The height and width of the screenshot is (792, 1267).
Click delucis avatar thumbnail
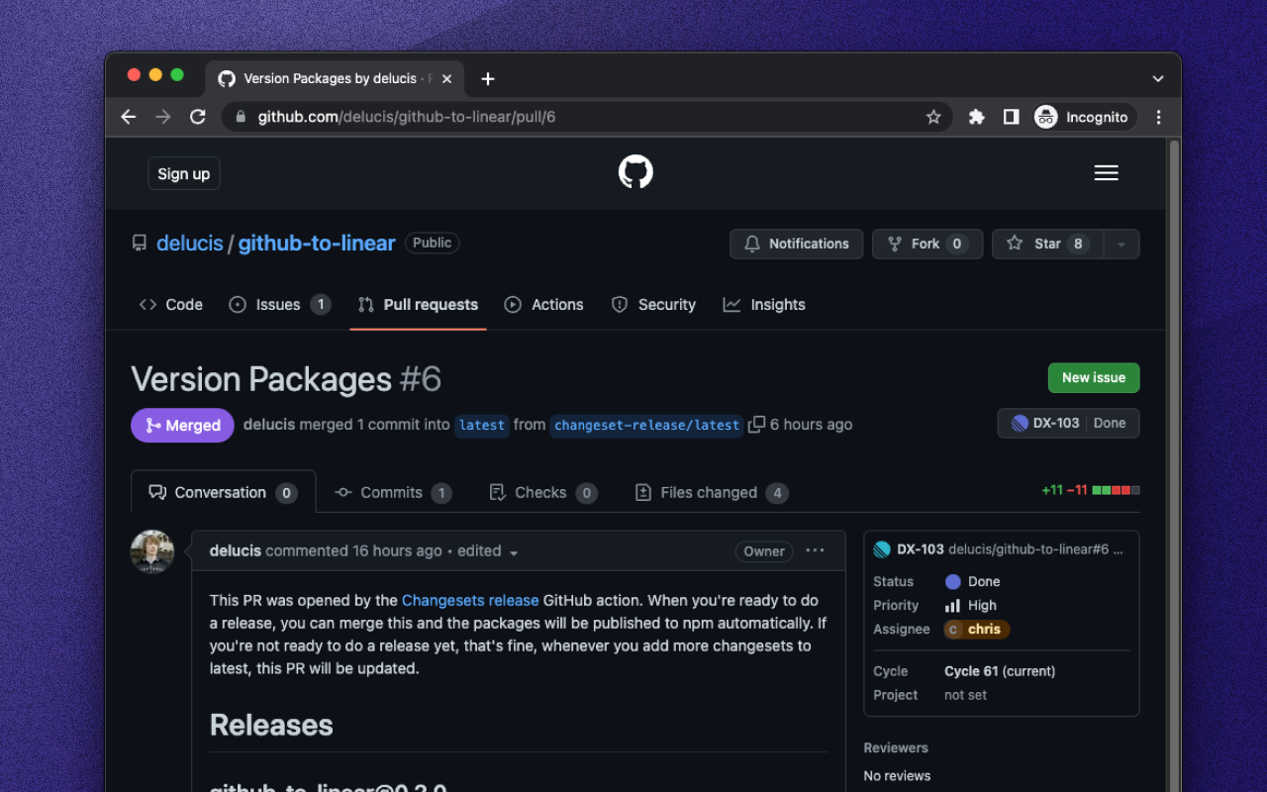[x=152, y=551]
